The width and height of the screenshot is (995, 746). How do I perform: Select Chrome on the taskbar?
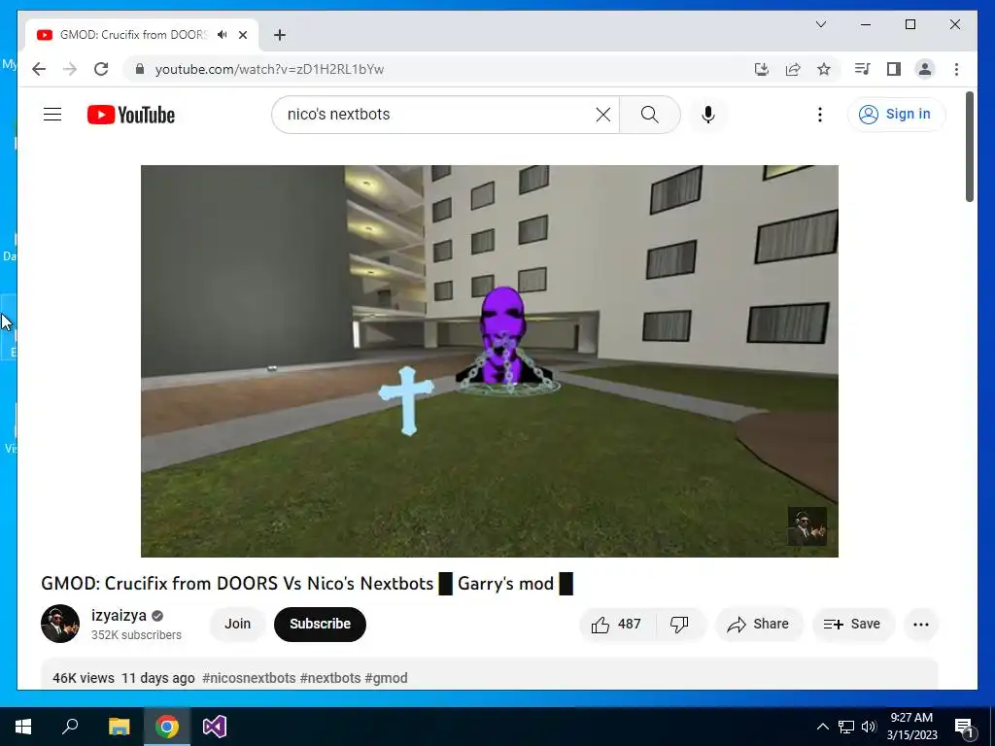[x=167, y=727]
